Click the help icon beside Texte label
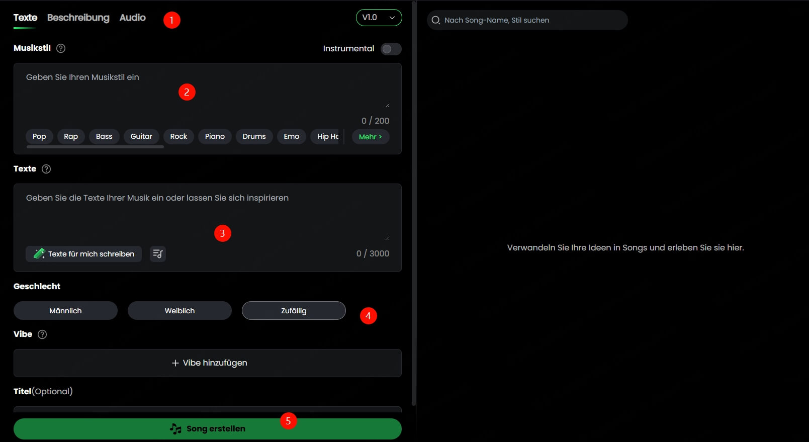This screenshot has width=809, height=442. [x=46, y=169]
